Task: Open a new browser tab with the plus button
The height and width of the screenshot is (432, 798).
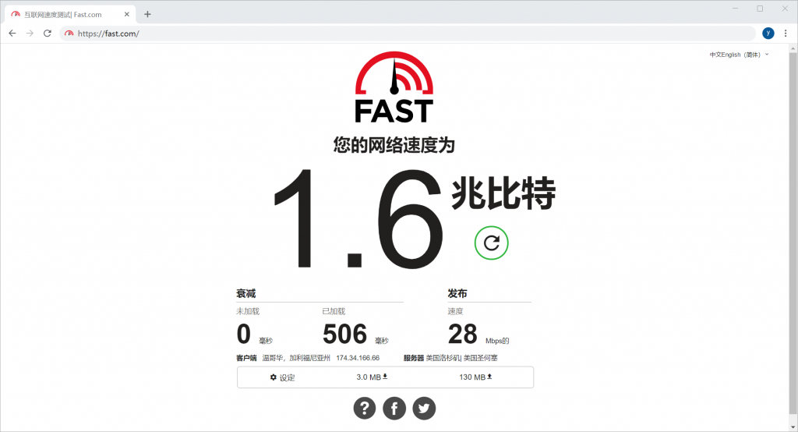Action: 147,14
